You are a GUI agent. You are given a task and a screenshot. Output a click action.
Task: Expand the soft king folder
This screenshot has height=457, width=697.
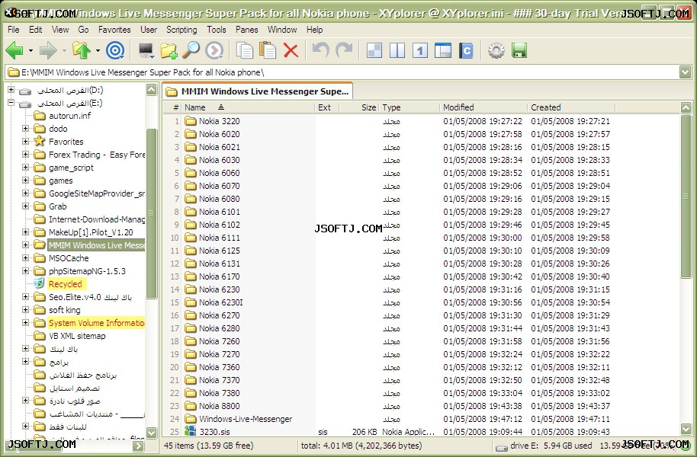[25, 309]
